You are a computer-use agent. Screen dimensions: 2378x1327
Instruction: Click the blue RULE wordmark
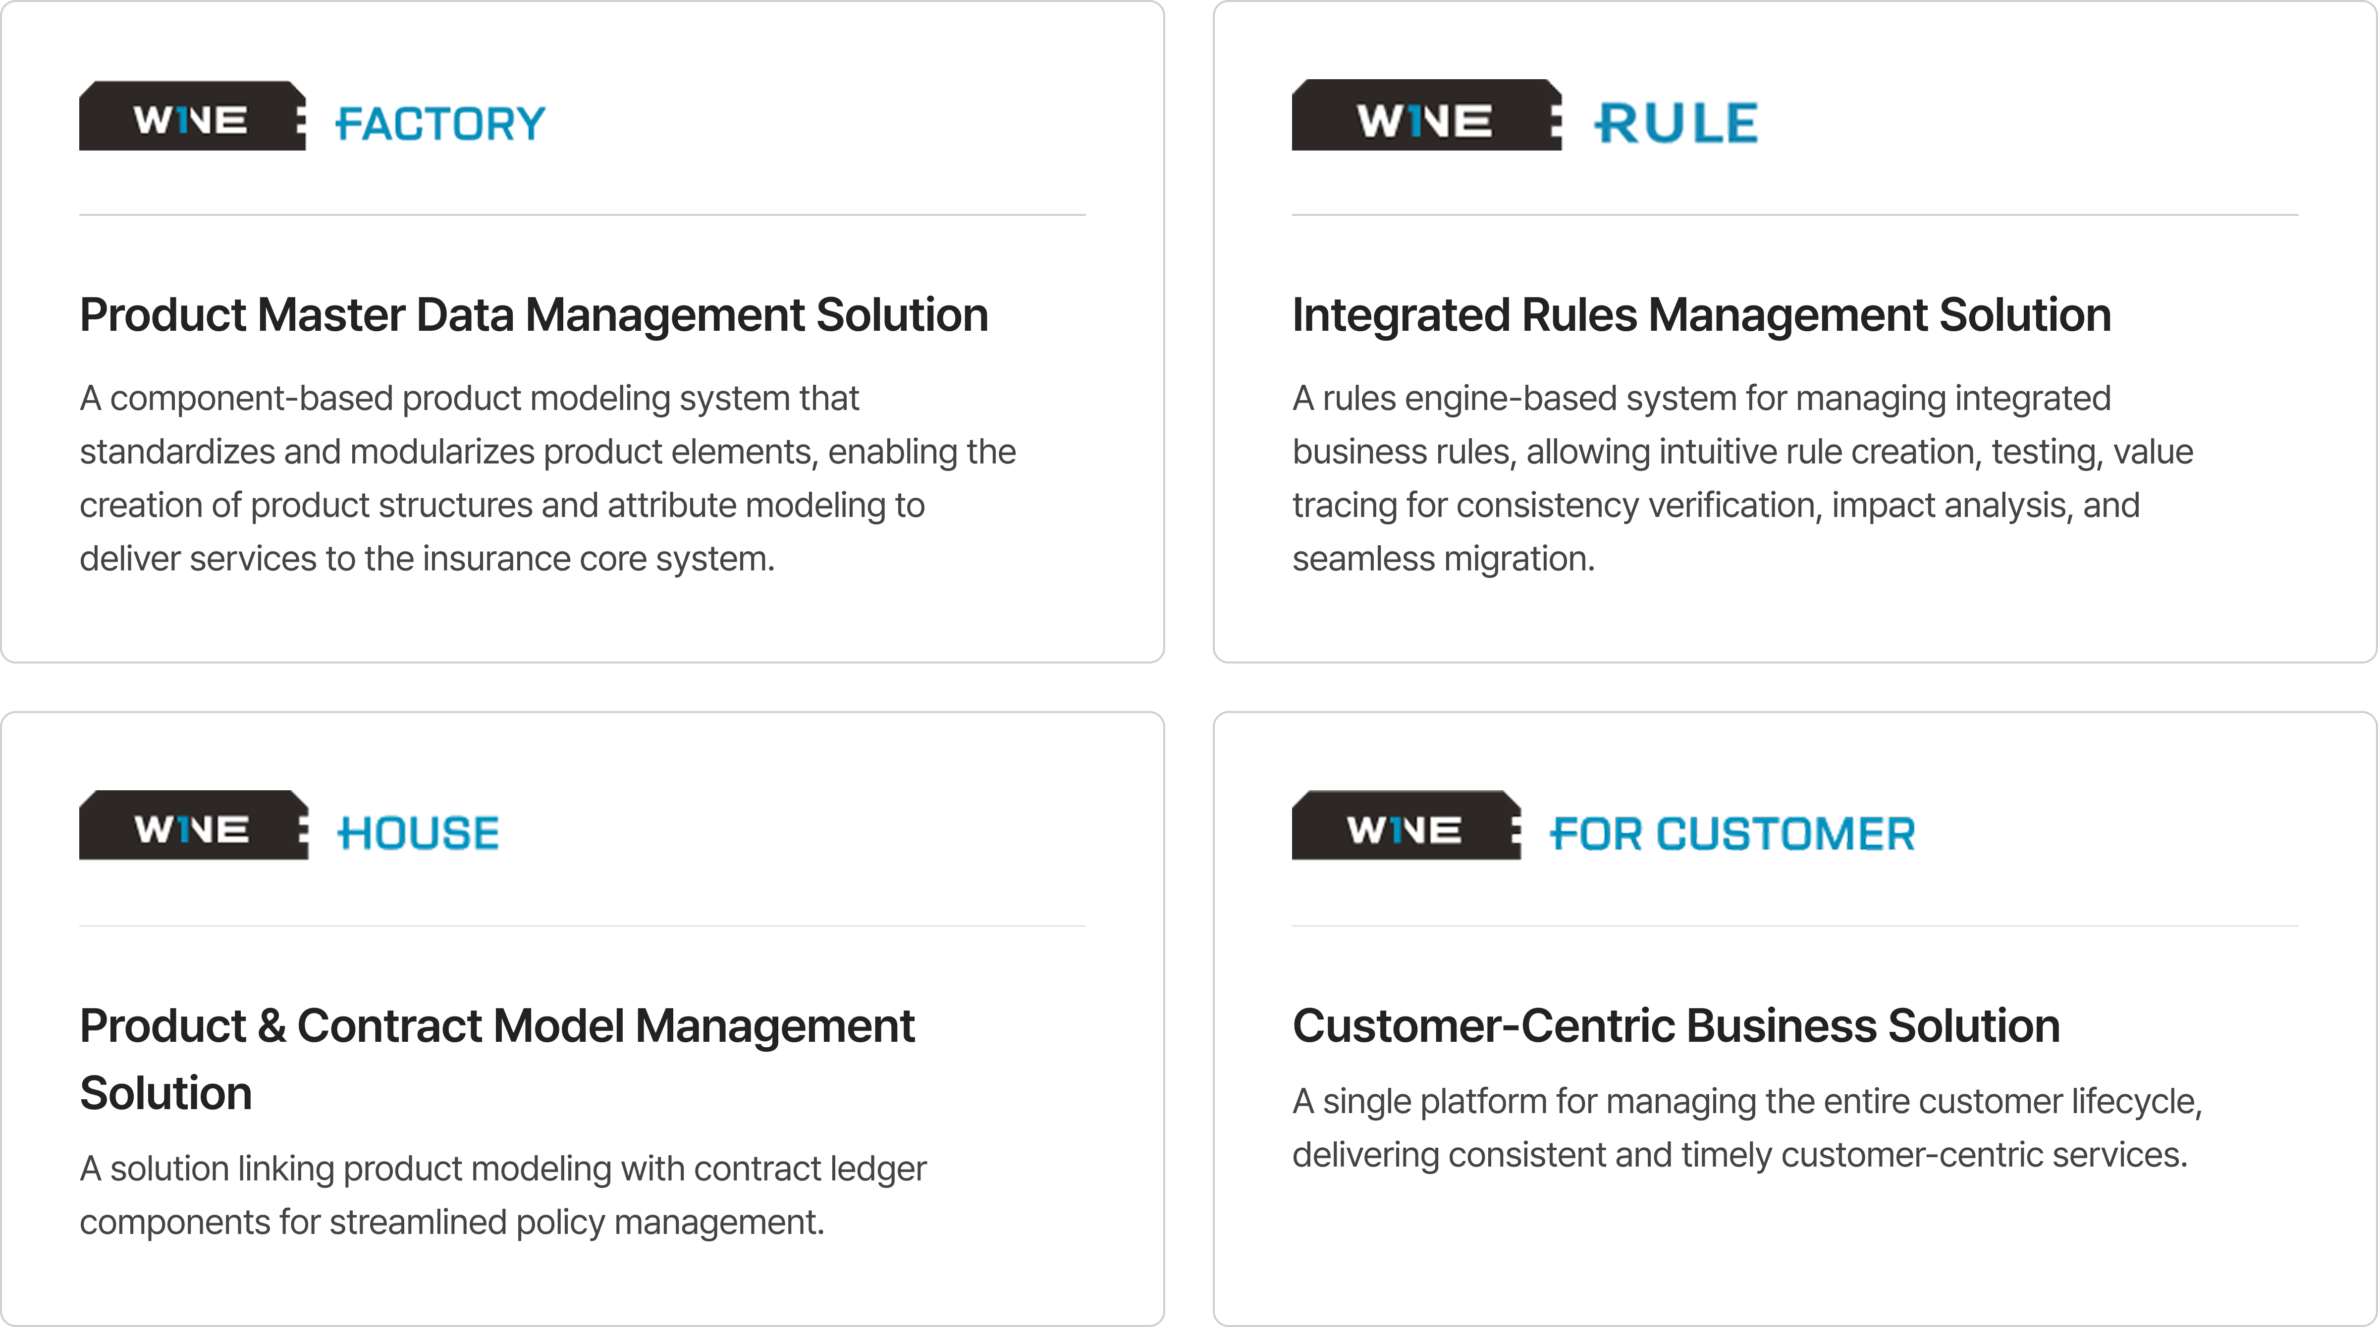point(1676,124)
